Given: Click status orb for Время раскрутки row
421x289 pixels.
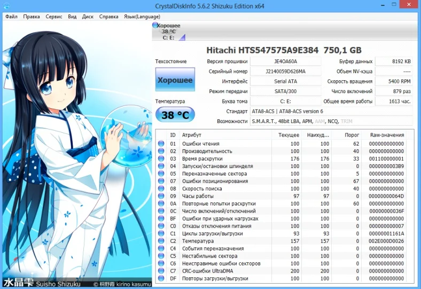Looking at the screenshot, I should (161, 158).
